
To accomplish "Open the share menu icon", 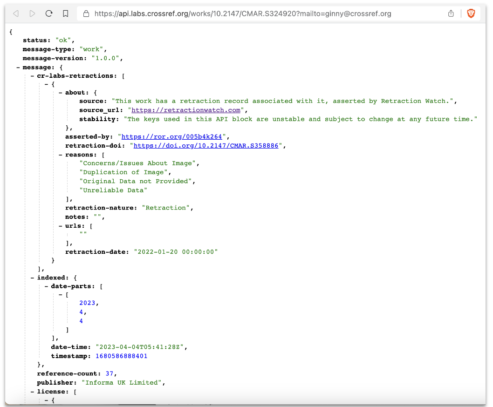I will 451,14.
